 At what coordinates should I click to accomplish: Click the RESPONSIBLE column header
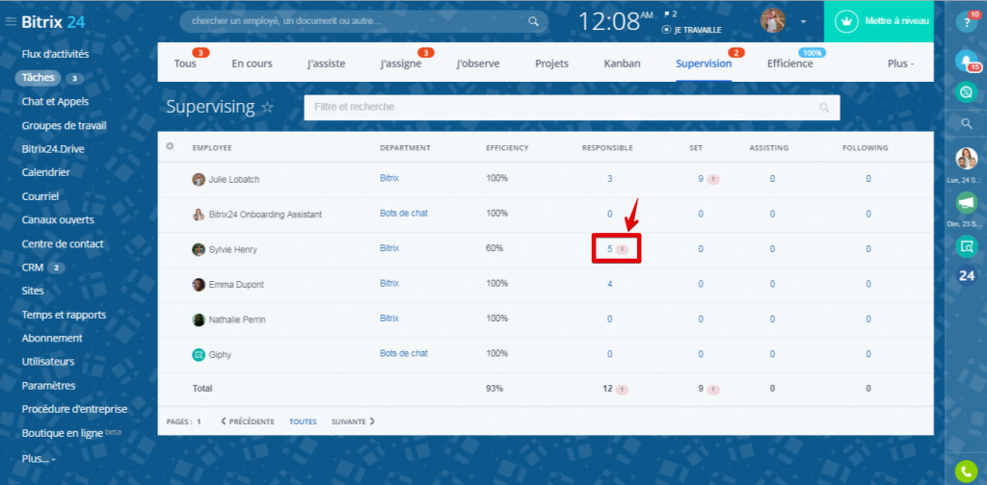click(x=607, y=148)
